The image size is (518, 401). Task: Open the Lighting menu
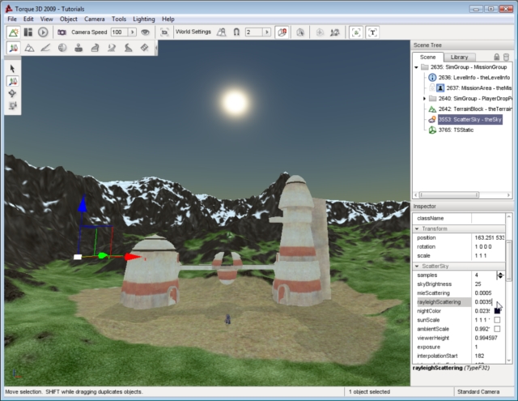point(145,19)
